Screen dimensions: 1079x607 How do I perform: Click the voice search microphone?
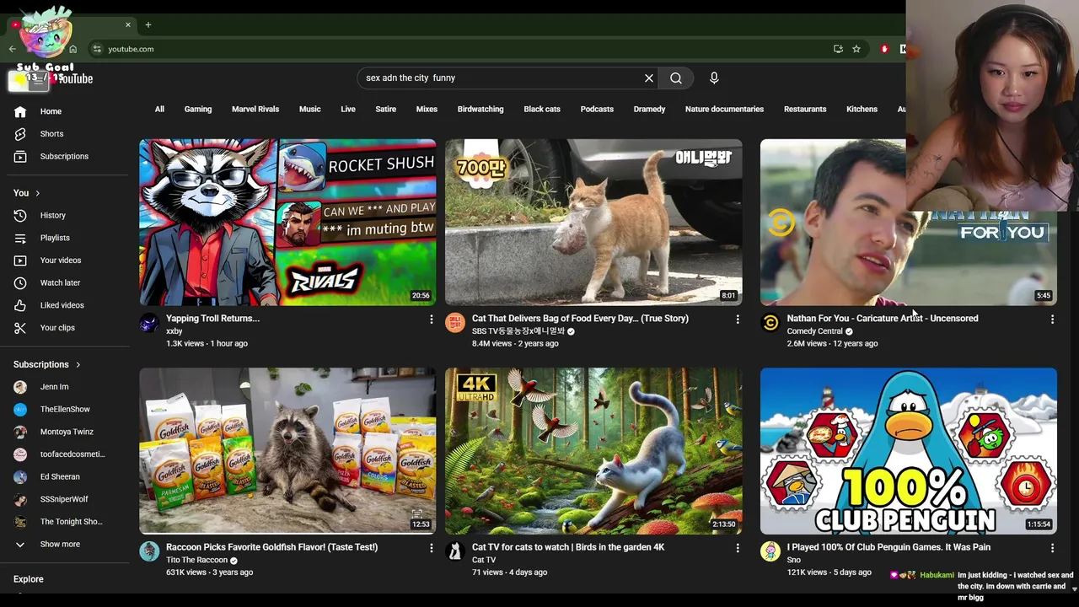coord(714,78)
